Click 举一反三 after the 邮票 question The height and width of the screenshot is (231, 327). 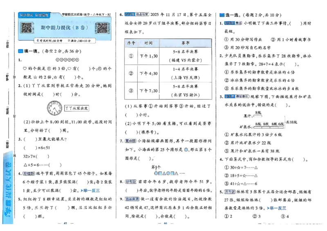coord(277,208)
